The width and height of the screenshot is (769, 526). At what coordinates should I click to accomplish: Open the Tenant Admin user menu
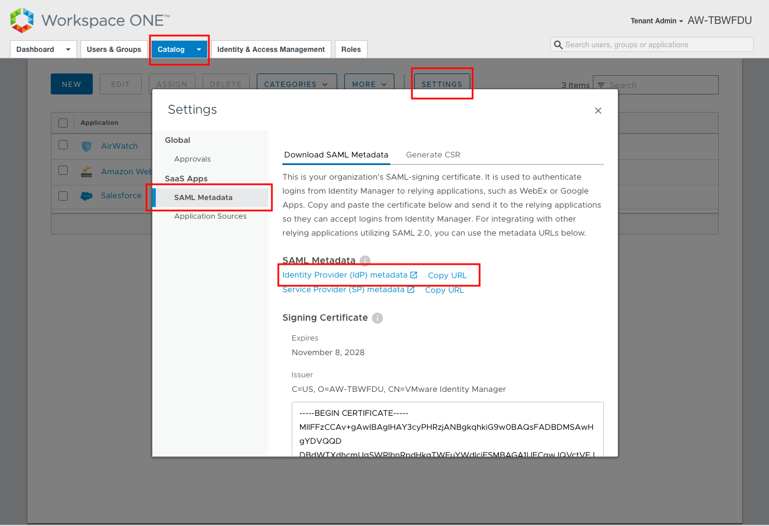[x=656, y=21]
